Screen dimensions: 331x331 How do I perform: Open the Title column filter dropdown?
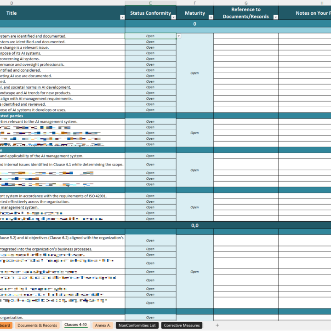point(122,17)
